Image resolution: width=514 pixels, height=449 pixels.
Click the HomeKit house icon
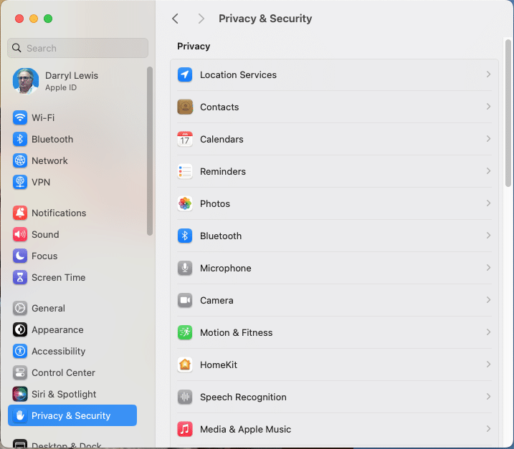185,364
